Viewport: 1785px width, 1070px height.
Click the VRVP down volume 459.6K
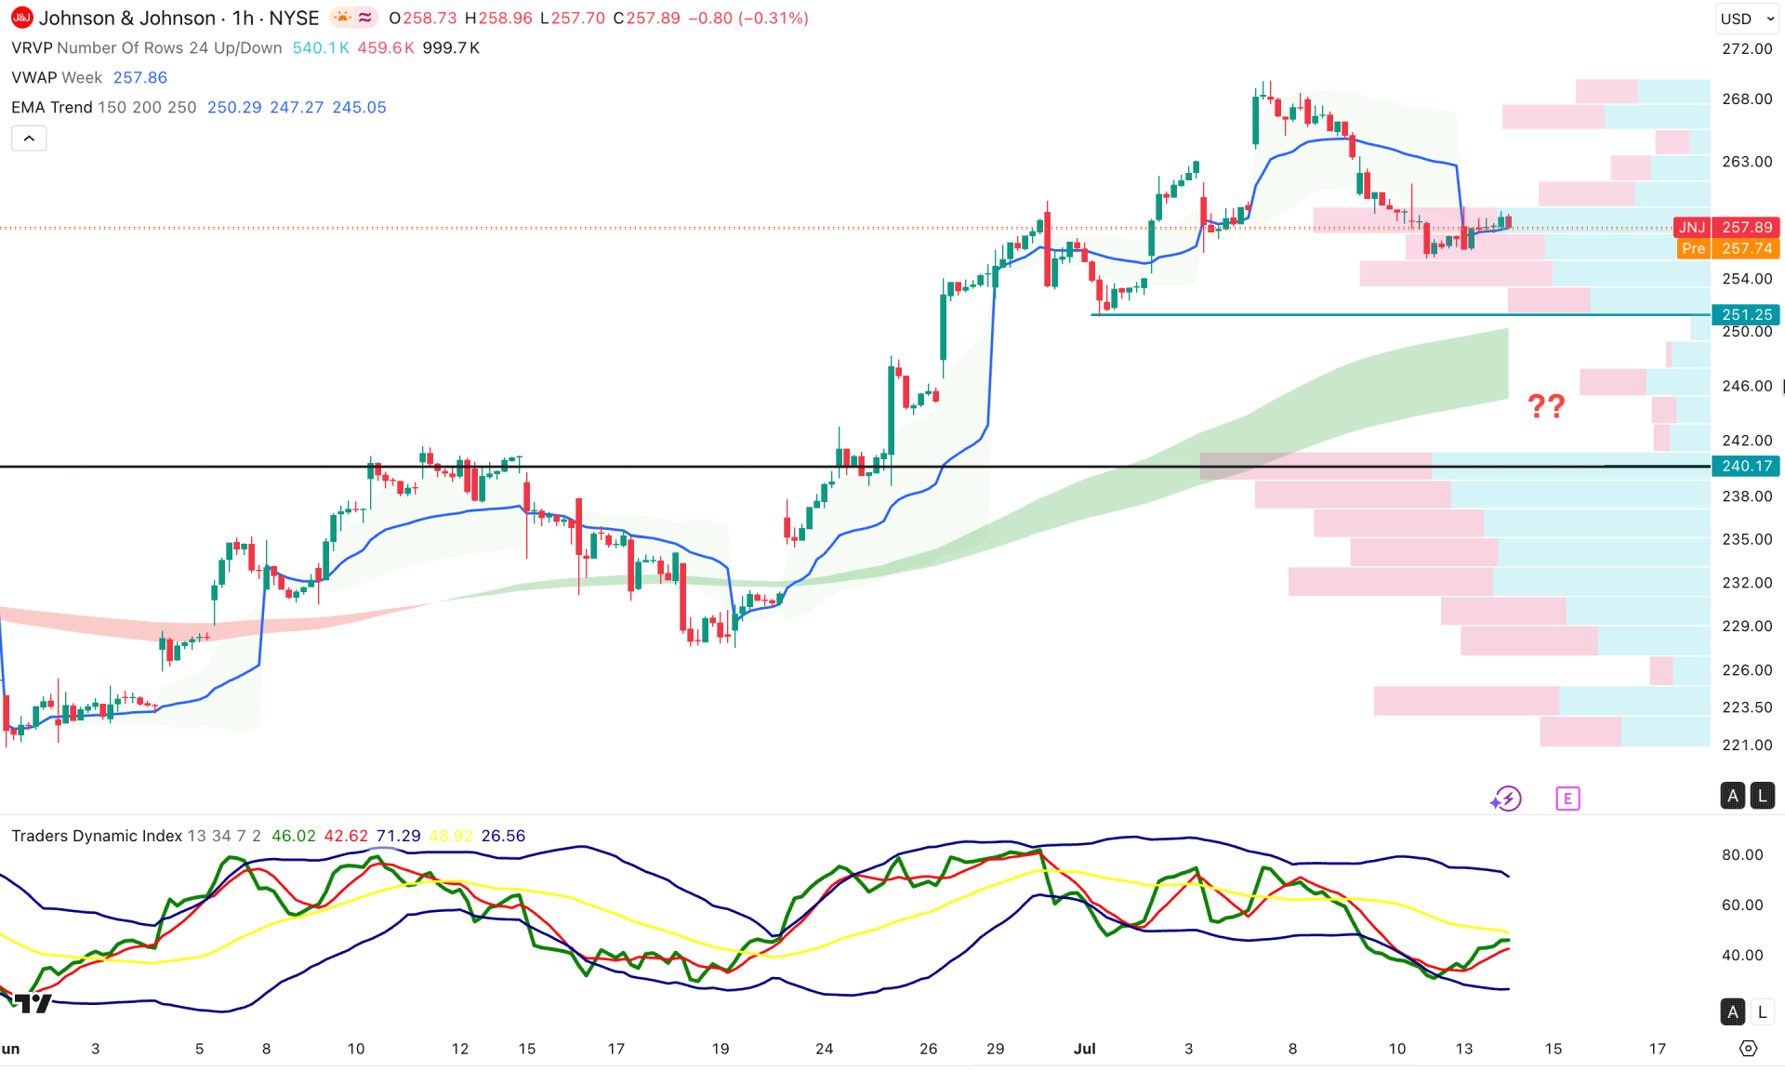point(386,47)
